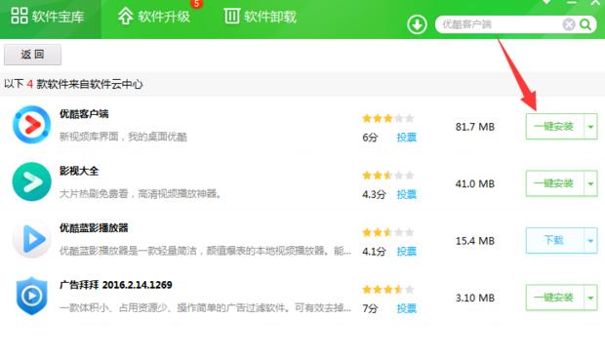
Task: Click 一键安装 for 影视大全
Action: coord(554,183)
